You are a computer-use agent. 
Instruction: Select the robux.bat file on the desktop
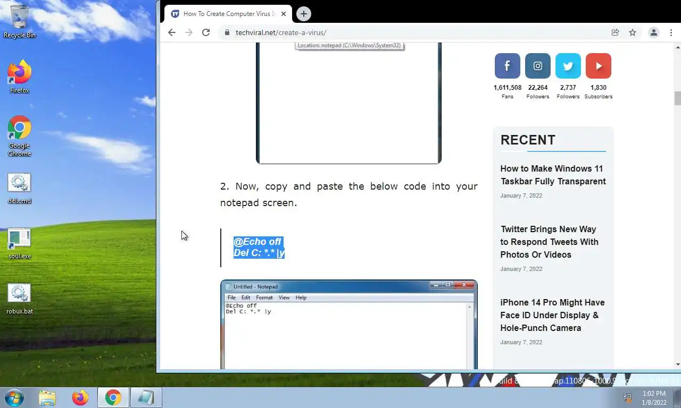[20, 299]
